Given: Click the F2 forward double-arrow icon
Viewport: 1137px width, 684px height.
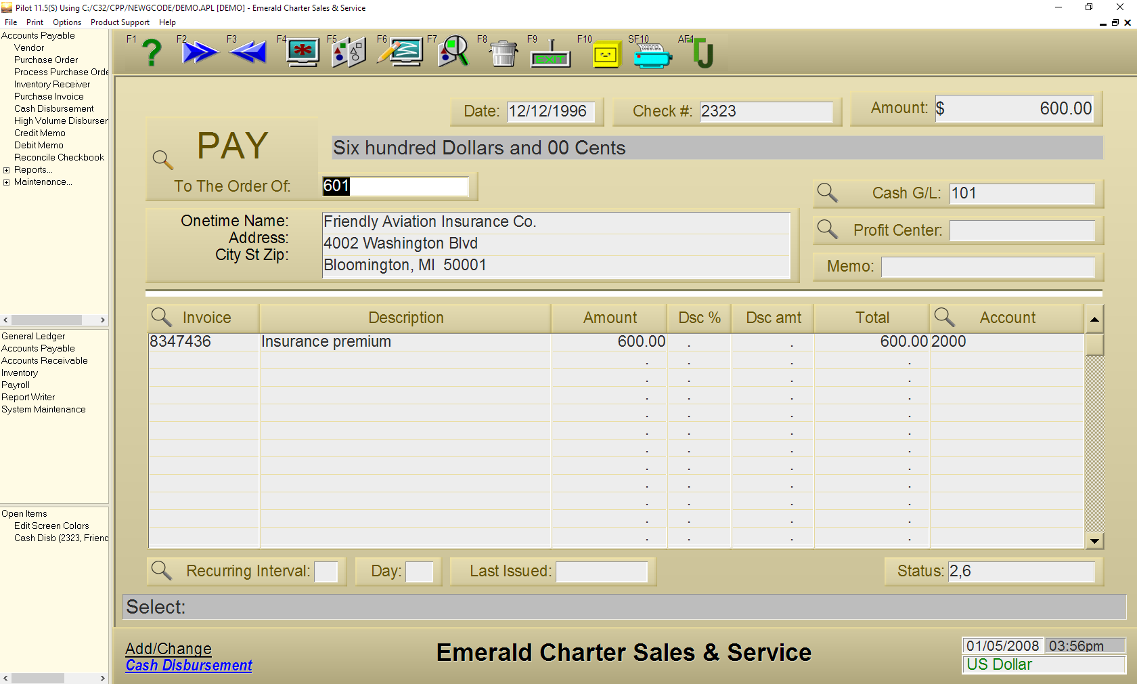Looking at the screenshot, I should tap(200, 53).
